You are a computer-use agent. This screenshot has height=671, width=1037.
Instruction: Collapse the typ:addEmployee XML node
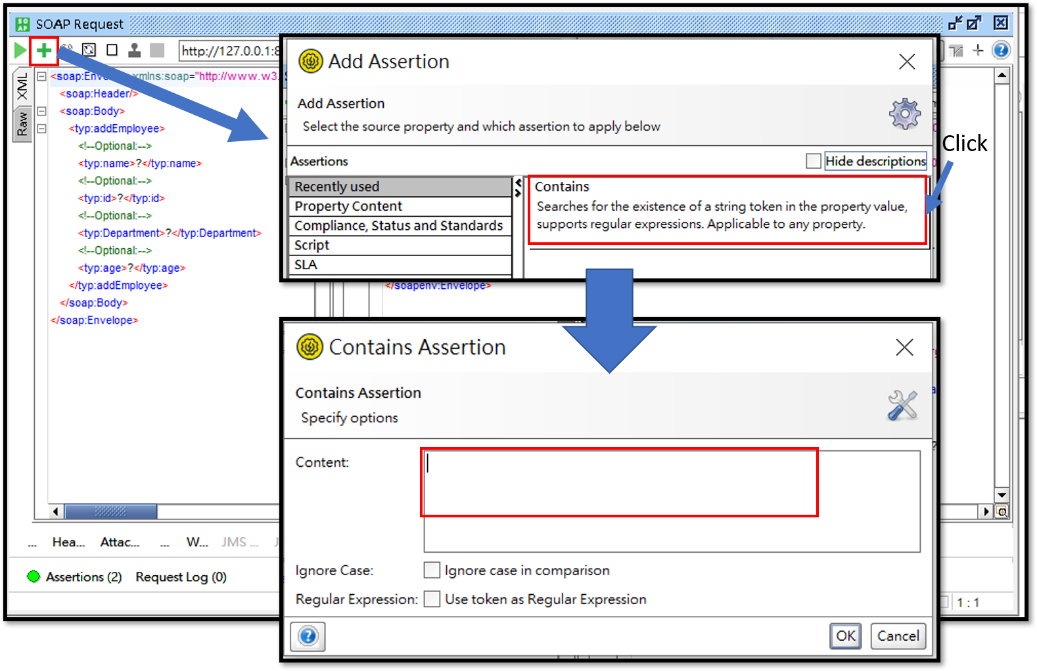pyautogui.click(x=41, y=129)
